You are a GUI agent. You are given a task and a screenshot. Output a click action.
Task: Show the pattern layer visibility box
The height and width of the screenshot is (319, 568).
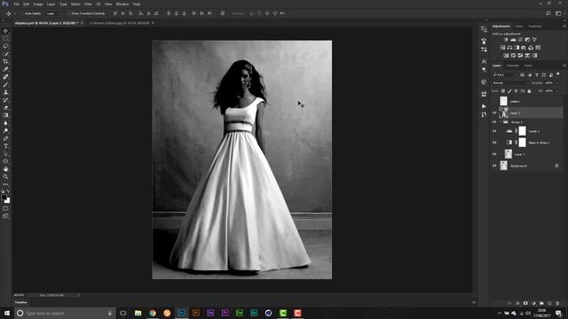click(494, 101)
